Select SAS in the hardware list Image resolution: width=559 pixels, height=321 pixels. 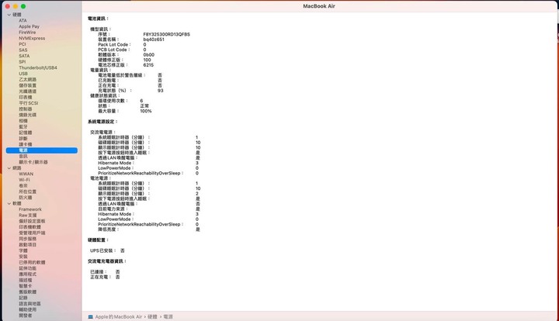click(23, 50)
